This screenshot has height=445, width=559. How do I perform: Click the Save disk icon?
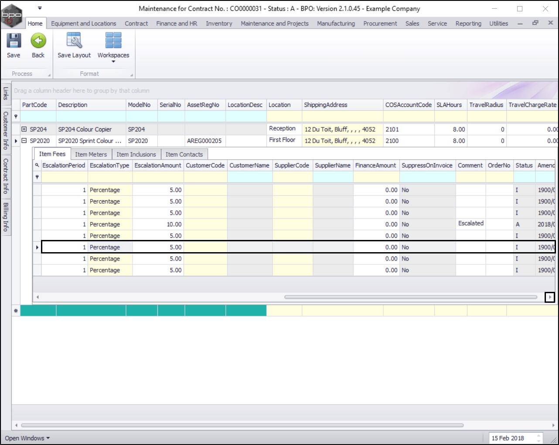click(x=14, y=41)
